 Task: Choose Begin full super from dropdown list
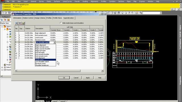[45, 51]
